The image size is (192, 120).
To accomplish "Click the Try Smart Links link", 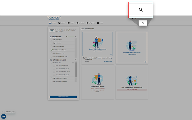I will pyautogui.click(x=108, y=61).
